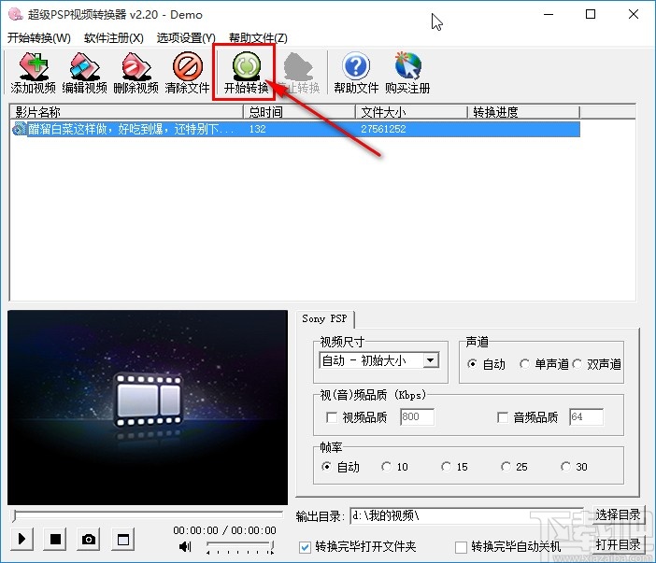
Task: Mute audio via speaker icon
Action: coord(185,546)
